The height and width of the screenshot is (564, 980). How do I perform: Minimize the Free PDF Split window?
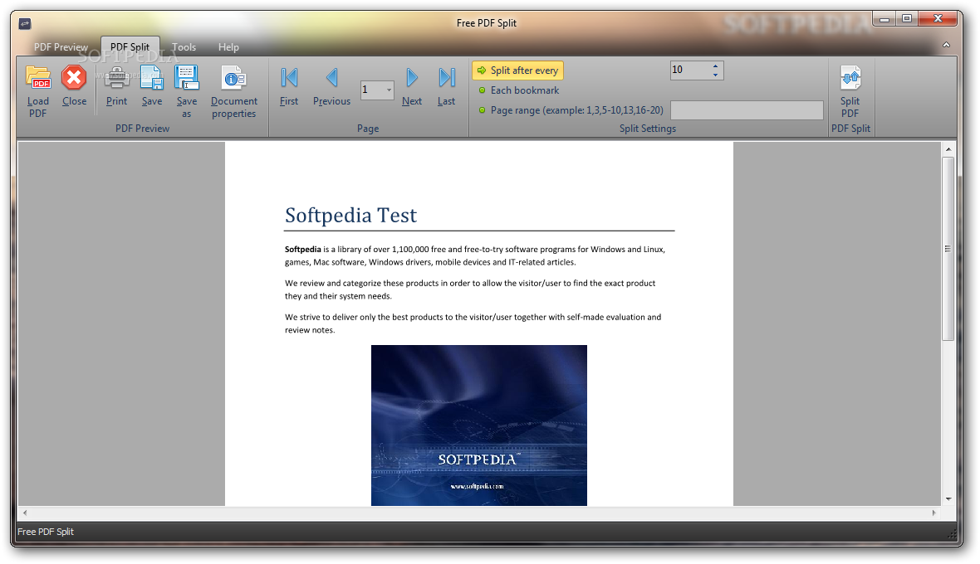884,19
